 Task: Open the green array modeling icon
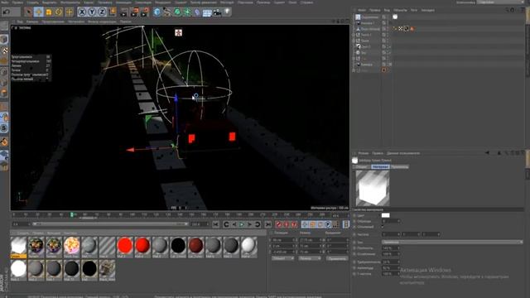(x=187, y=12)
